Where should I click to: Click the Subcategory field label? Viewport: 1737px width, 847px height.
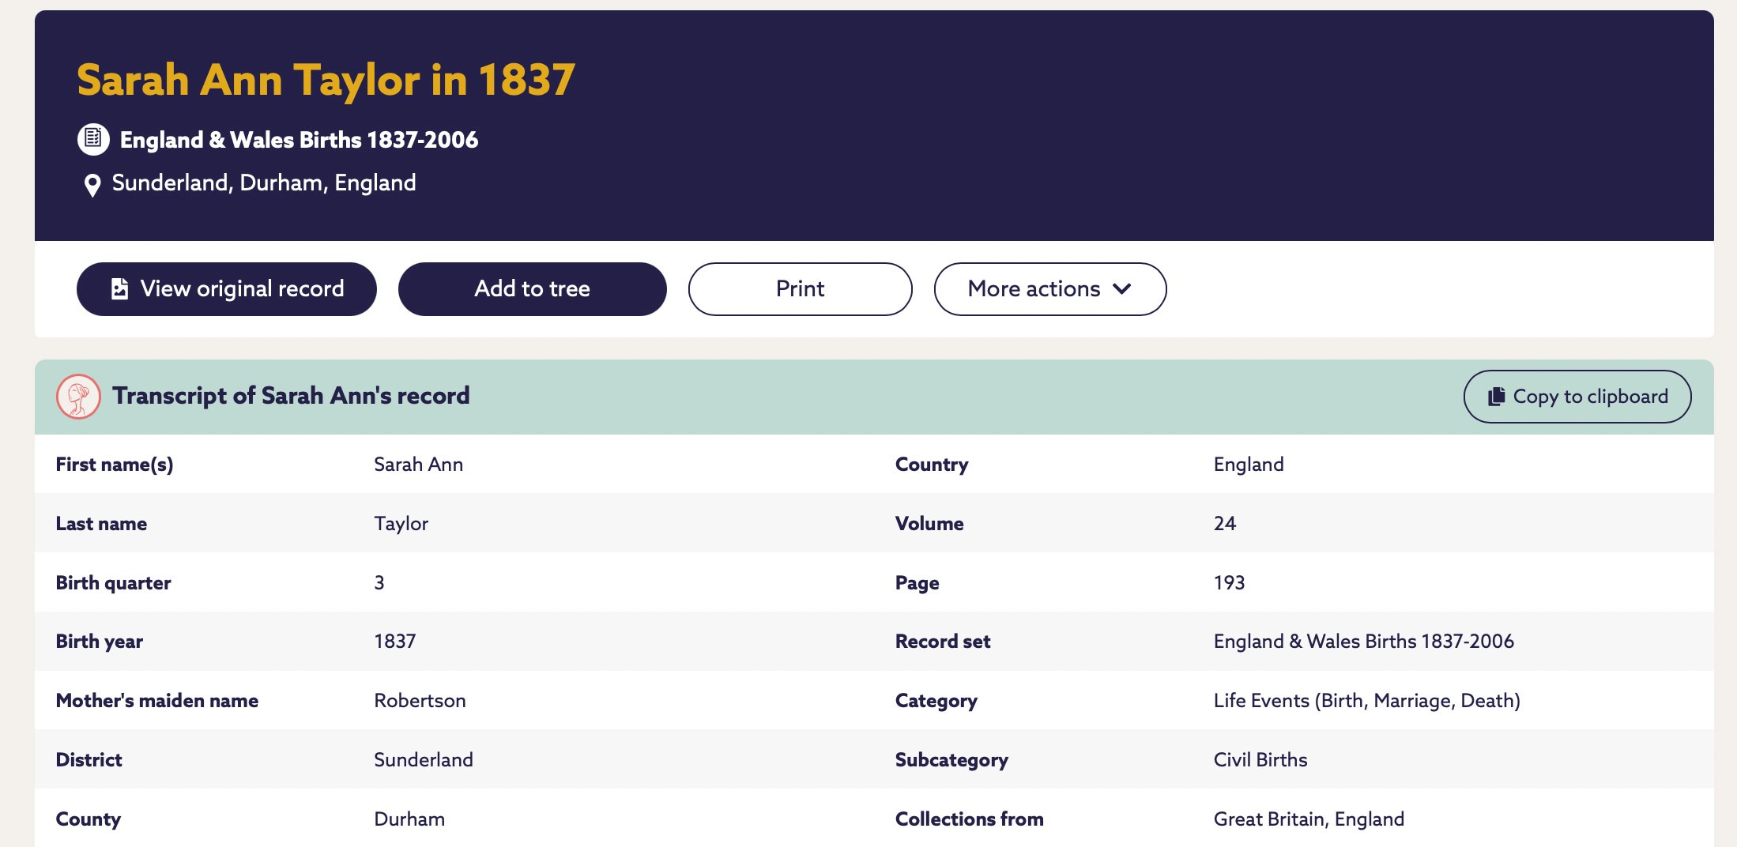pos(952,759)
